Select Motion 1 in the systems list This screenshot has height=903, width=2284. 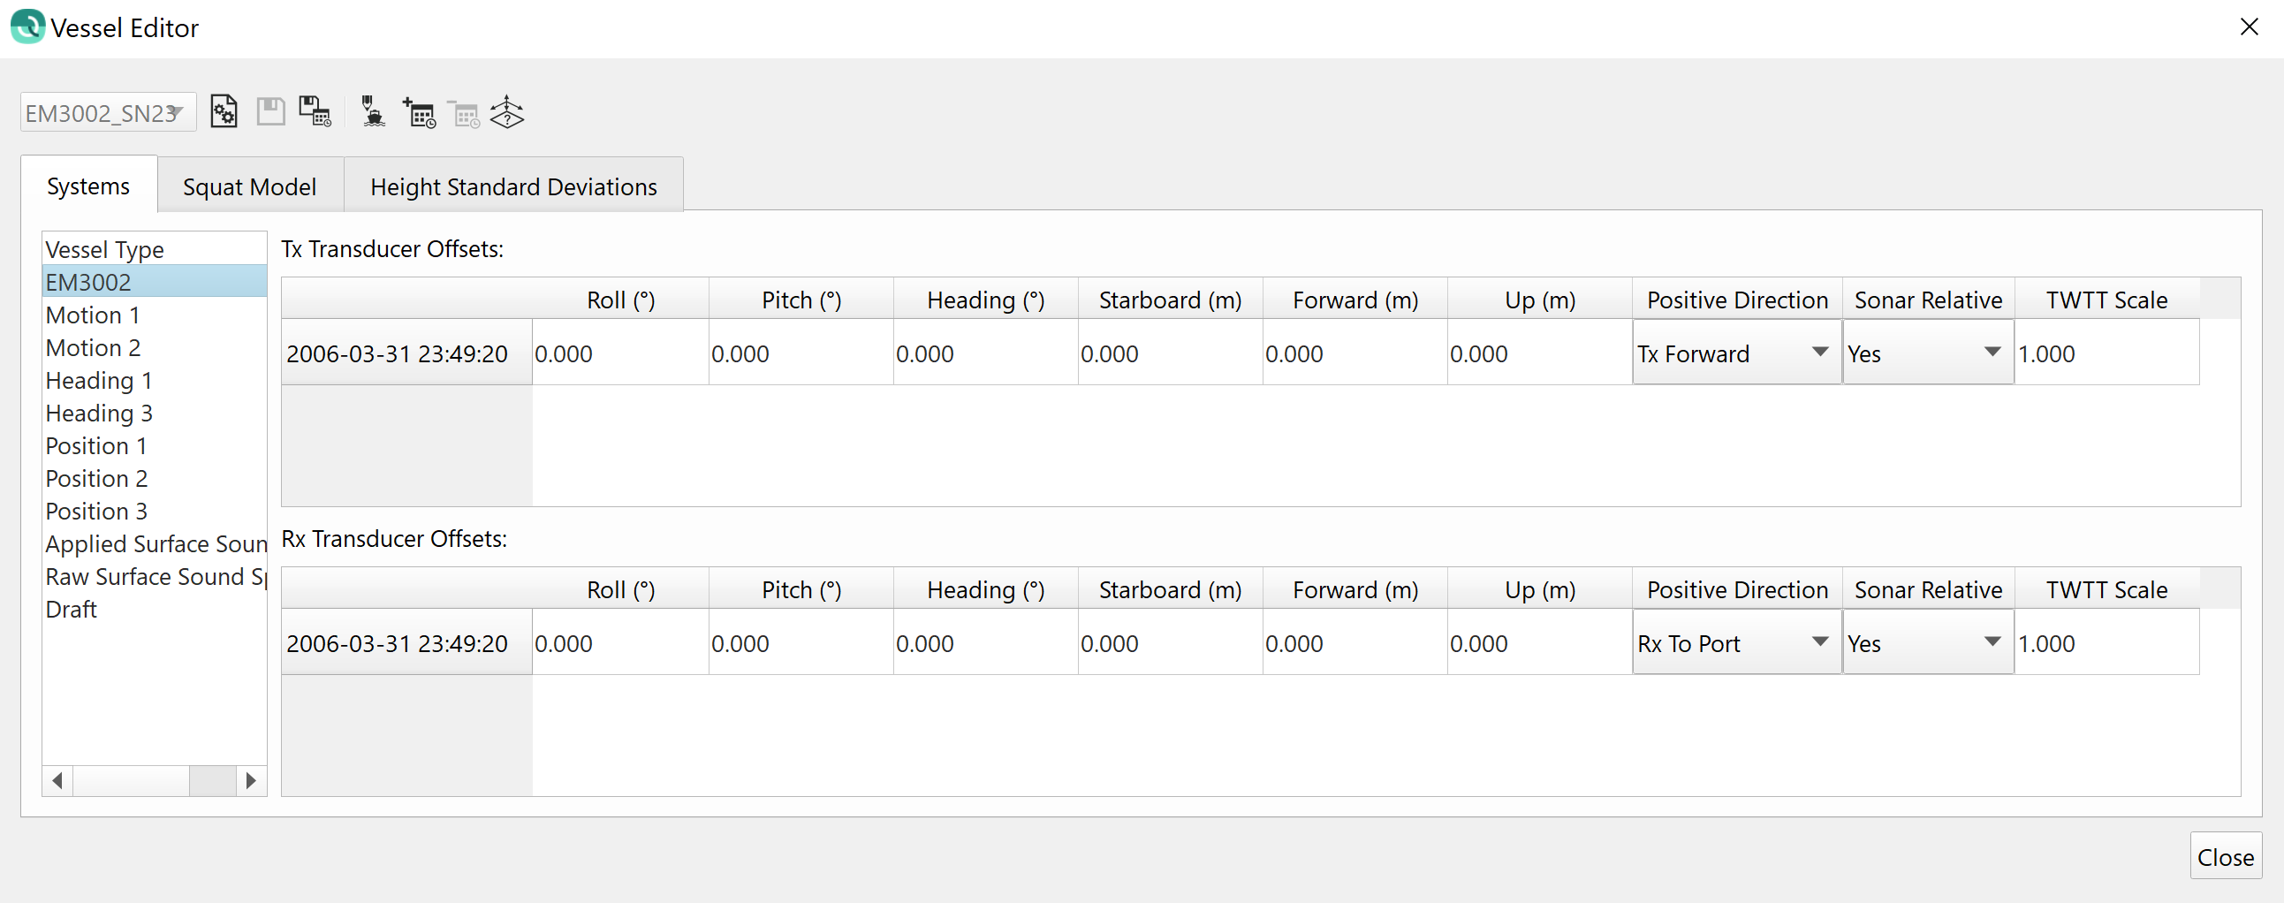[x=92, y=315]
